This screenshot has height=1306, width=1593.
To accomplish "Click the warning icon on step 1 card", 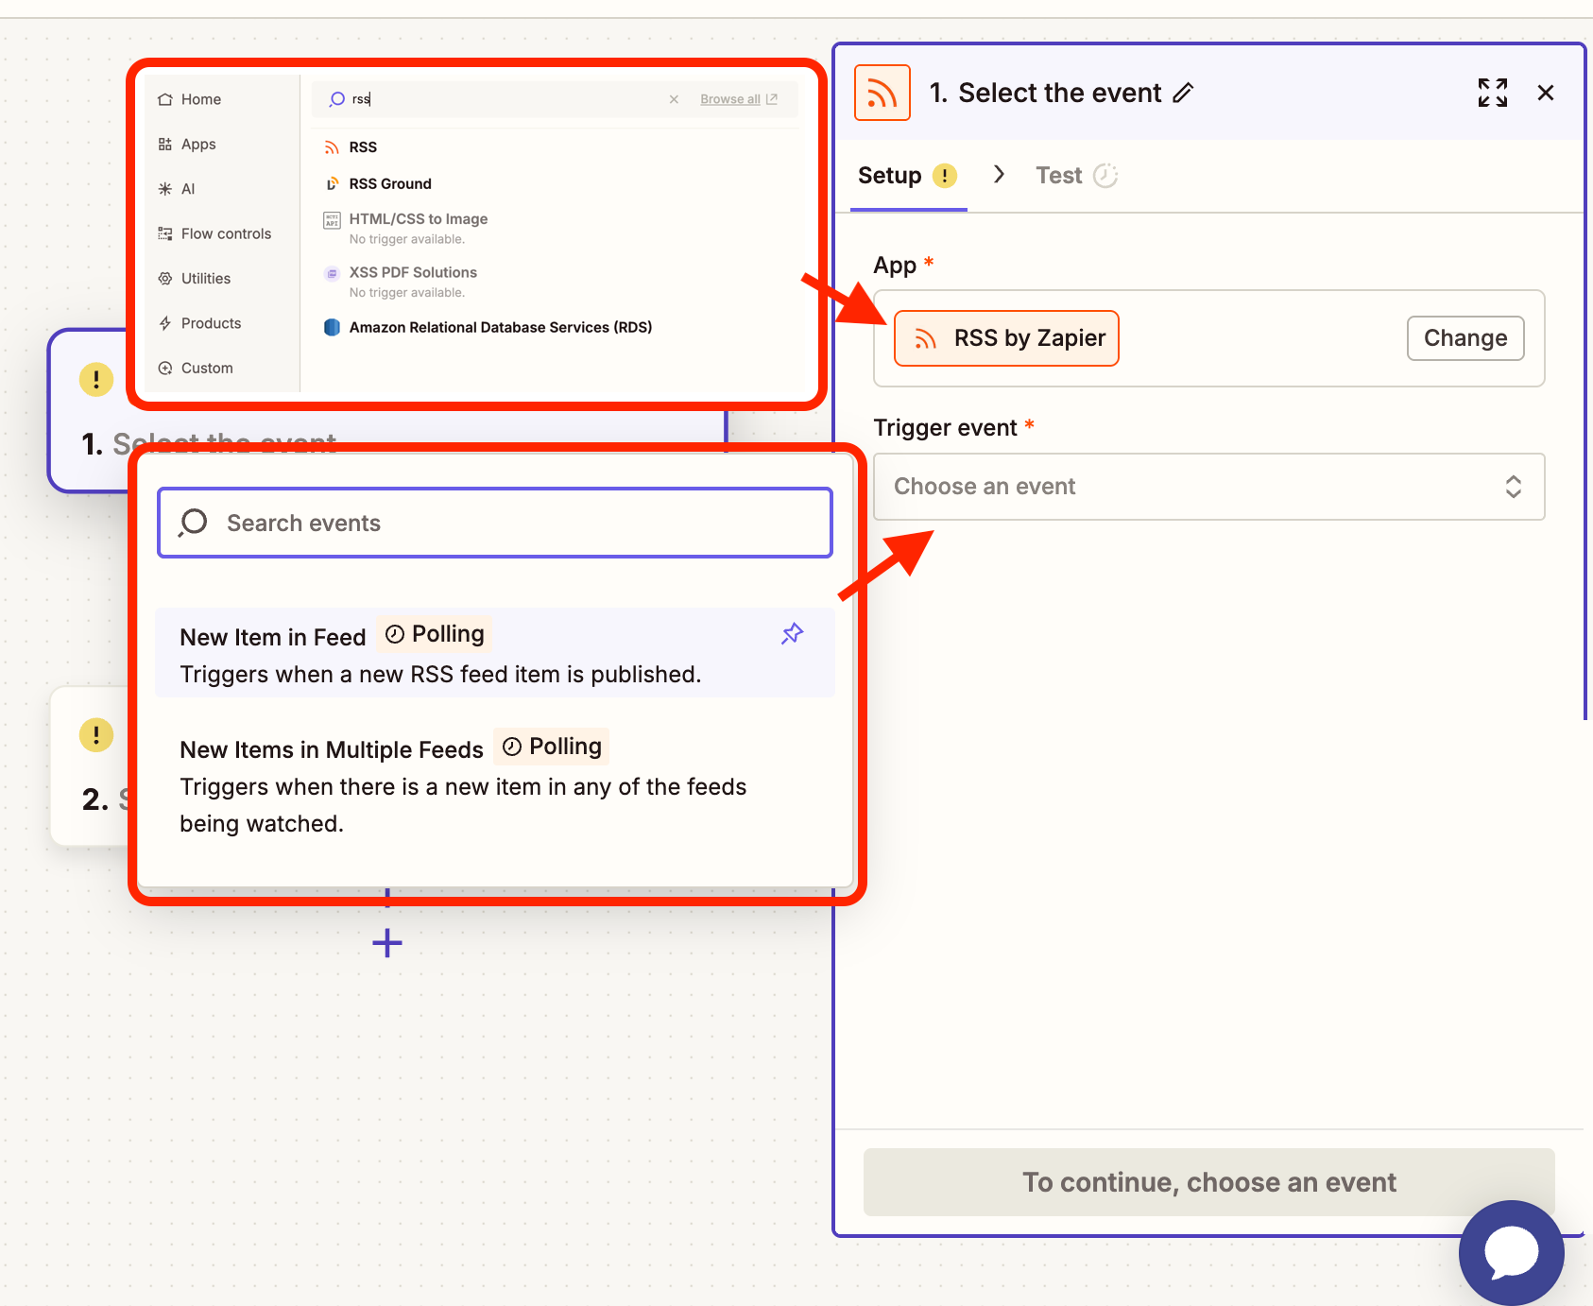I will point(95,380).
